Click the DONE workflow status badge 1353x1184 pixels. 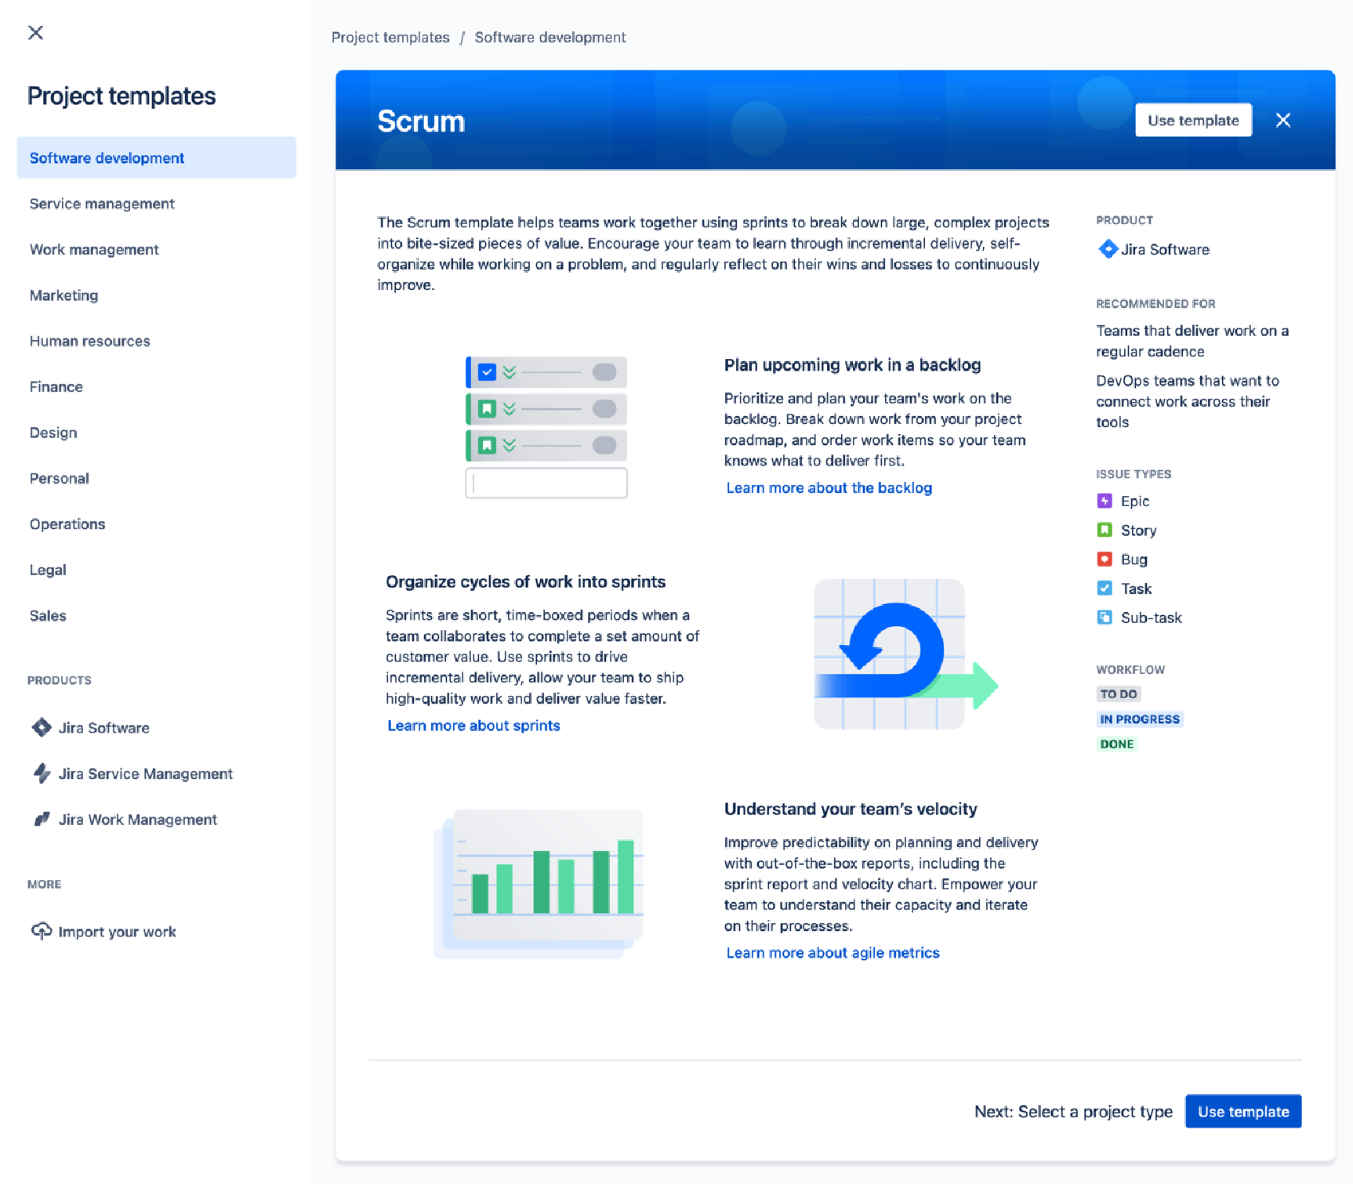1117,744
